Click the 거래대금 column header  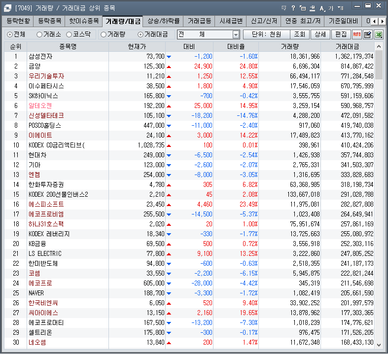[x=348, y=46]
